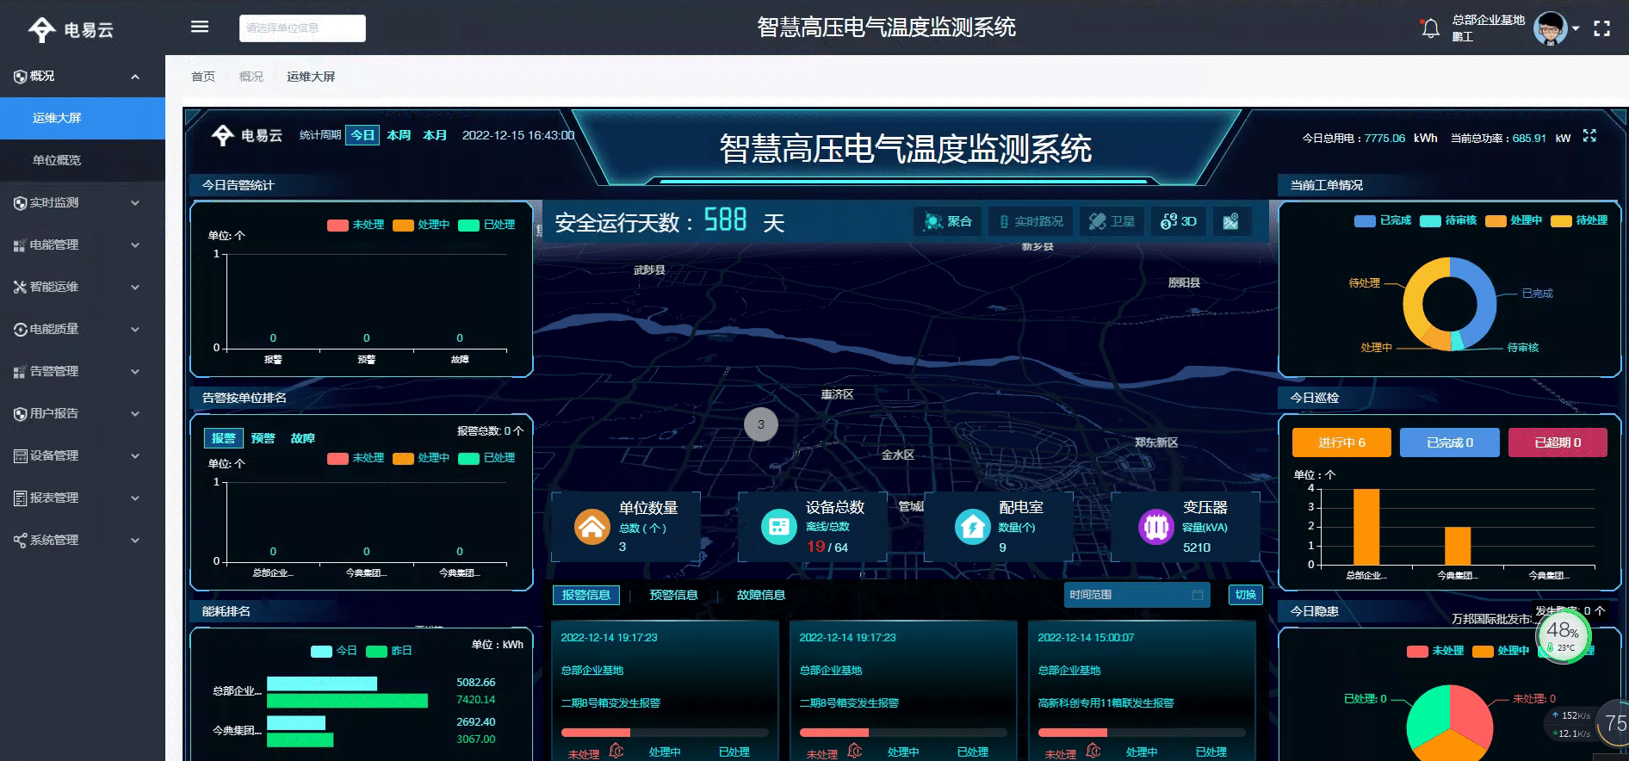Viewport: 1629px width, 761px height.
Task: Expand 实时监测 menu chevron
Action: (x=135, y=203)
